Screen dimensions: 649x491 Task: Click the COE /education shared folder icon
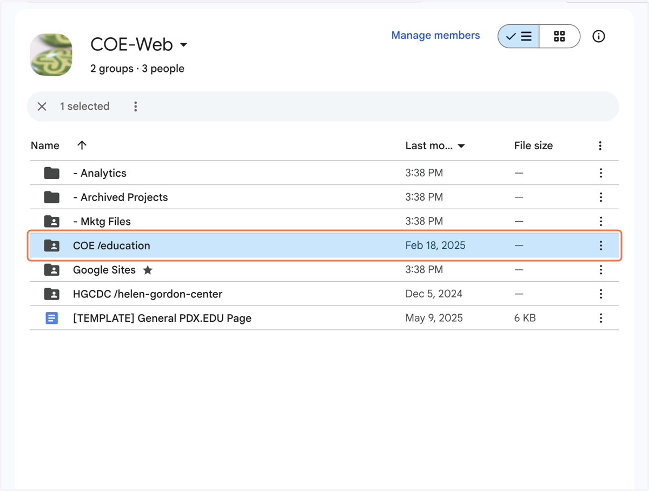[x=52, y=246]
